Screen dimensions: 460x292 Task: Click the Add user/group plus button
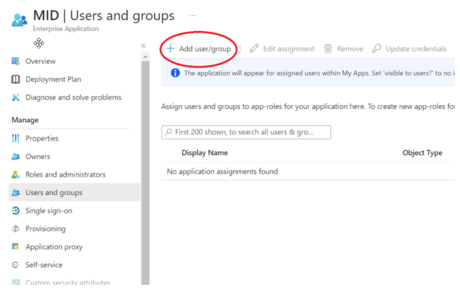point(170,49)
